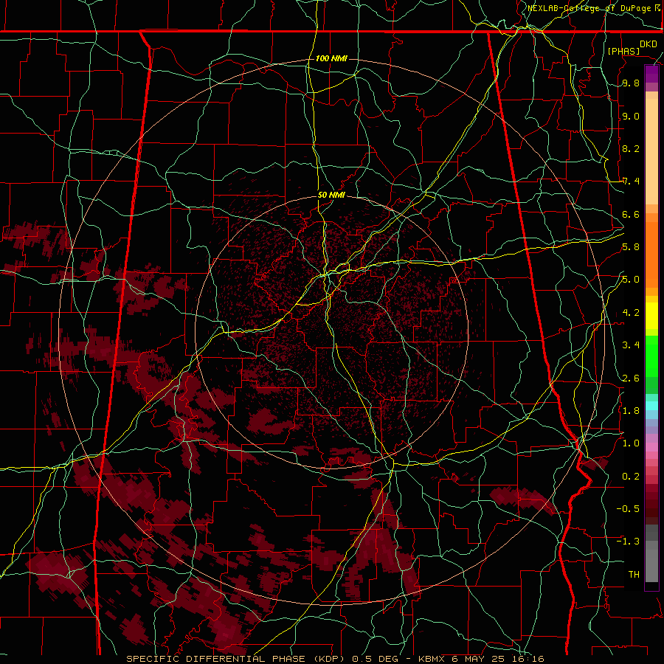Screen dimensions: 664x664
Task: Pick the light peach segment of the color bar
Action: [651, 153]
